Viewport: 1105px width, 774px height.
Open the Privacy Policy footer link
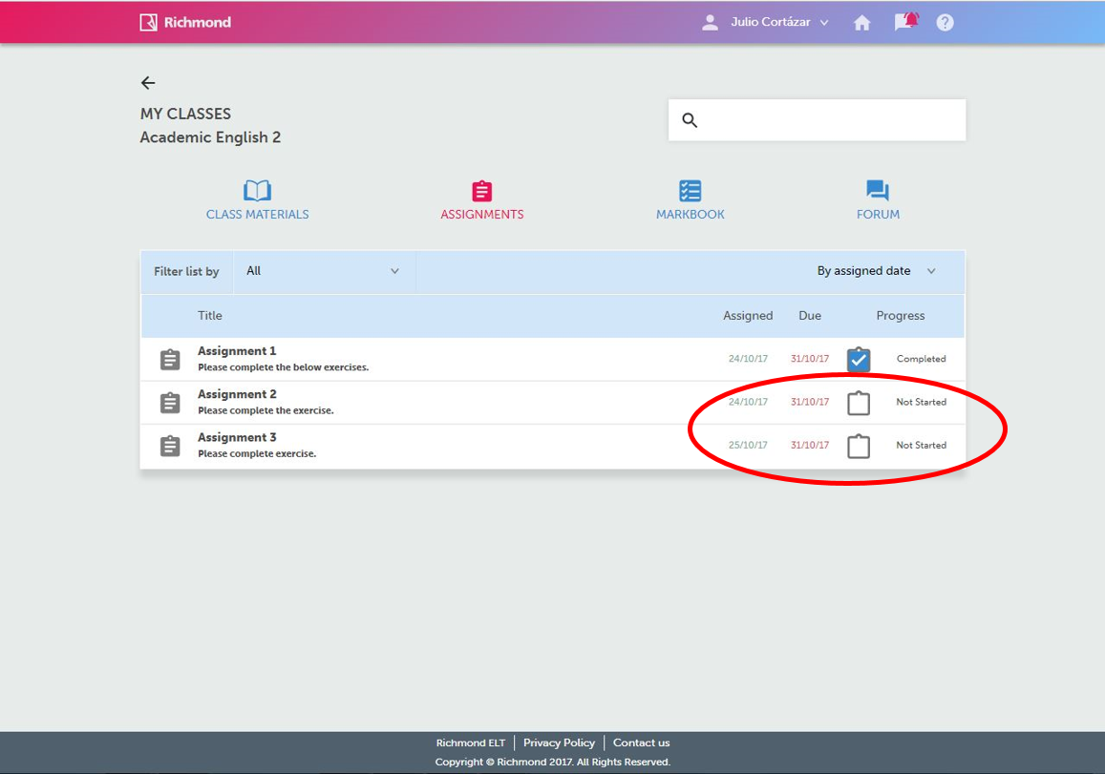click(x=559, y=743)
